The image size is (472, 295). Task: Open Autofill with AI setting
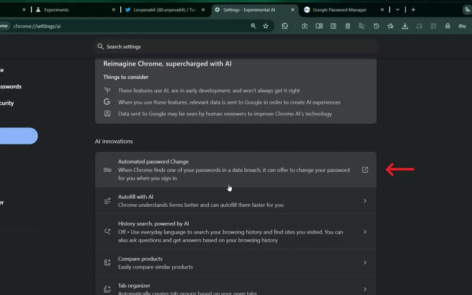[x=236, y=201]
